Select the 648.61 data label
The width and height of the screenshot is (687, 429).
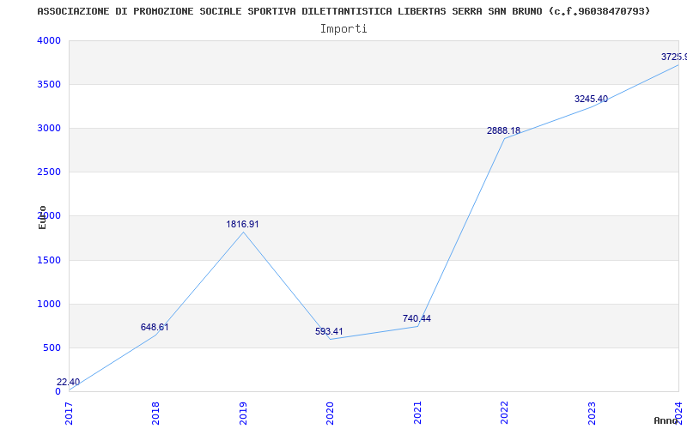pos(155,327)
